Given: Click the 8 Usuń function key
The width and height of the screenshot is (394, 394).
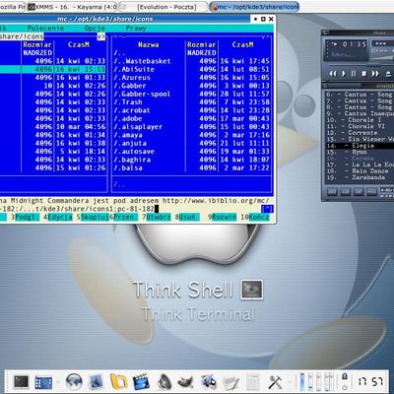Looking at the screenshot, I should coord(187,217).
